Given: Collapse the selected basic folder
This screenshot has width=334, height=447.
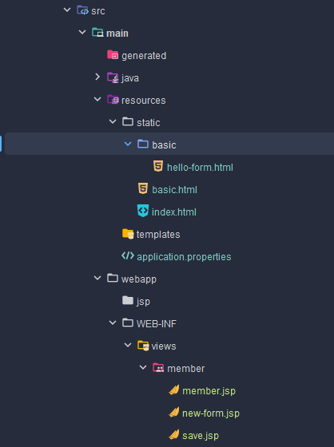Looking at the screenshot, I should pos(128,144).
